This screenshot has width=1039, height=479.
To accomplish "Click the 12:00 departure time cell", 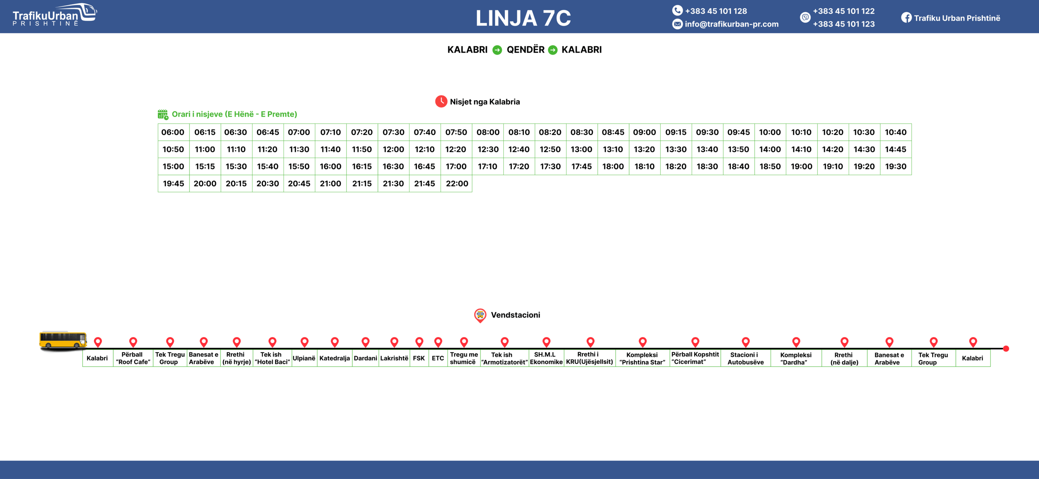I will (393, 150).
